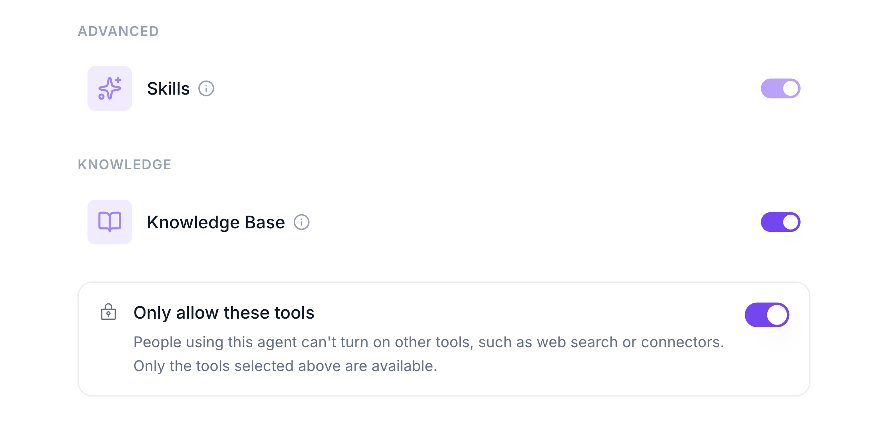Image resolution: width=887 pixels, height=434 pixels.
Task: Click the Knowledge Base book icon
Action: point(110,222)
